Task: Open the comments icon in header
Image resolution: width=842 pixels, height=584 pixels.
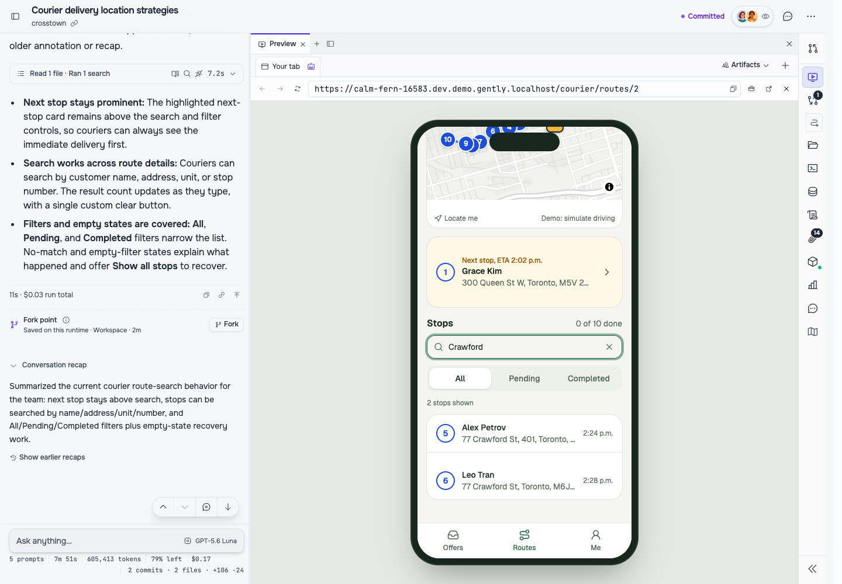Action: tap(788, 16)
